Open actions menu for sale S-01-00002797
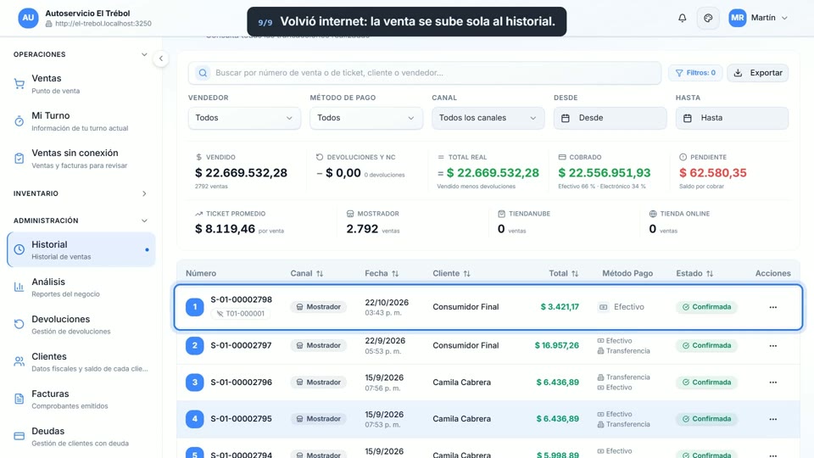Image resolution: width=814 pixels, height=458 pixels. (773, 345)
